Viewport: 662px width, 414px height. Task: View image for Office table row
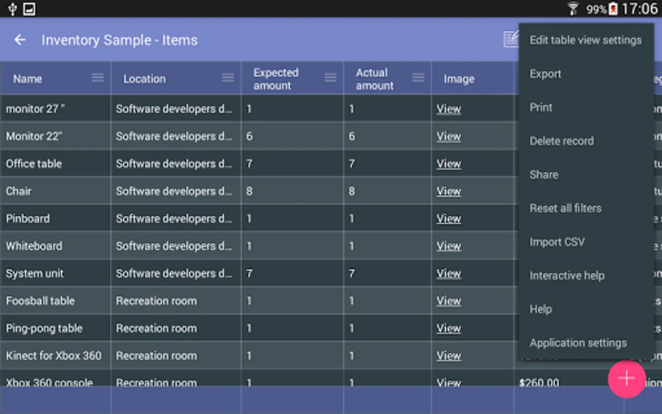449,164
